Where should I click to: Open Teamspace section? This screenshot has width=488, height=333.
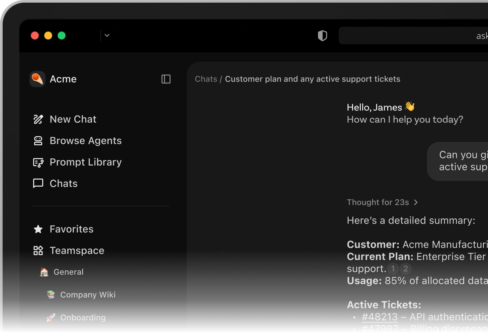point(77,251)
